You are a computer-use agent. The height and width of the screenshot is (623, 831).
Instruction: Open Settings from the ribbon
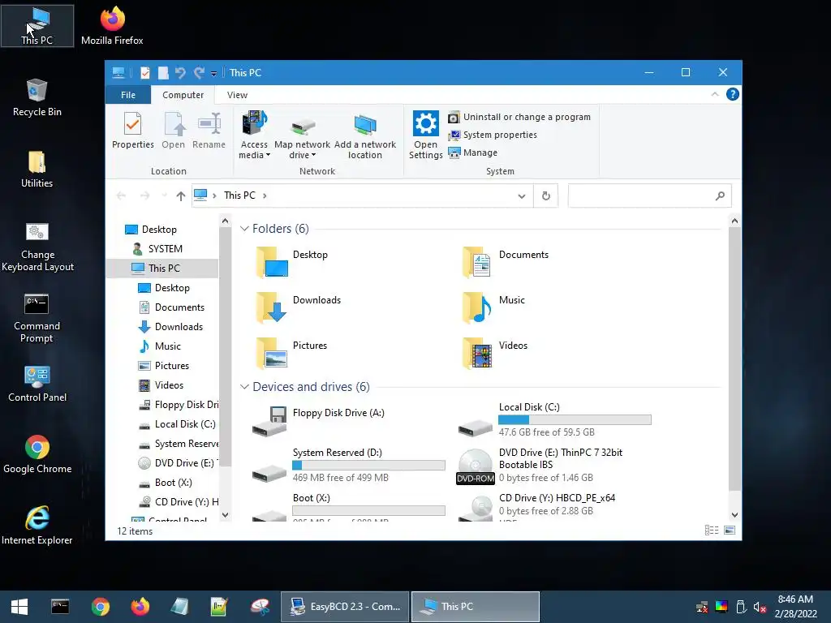(425, 135)
